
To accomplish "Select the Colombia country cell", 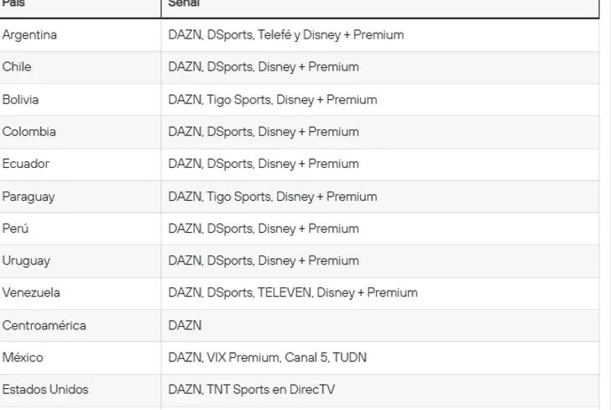I will click(29, 132).
